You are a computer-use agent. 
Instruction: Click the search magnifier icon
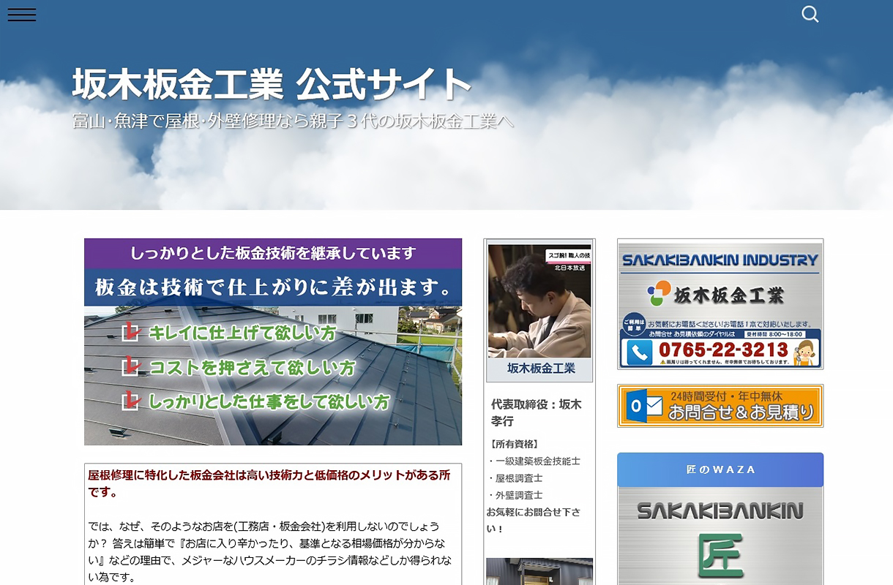810,14
